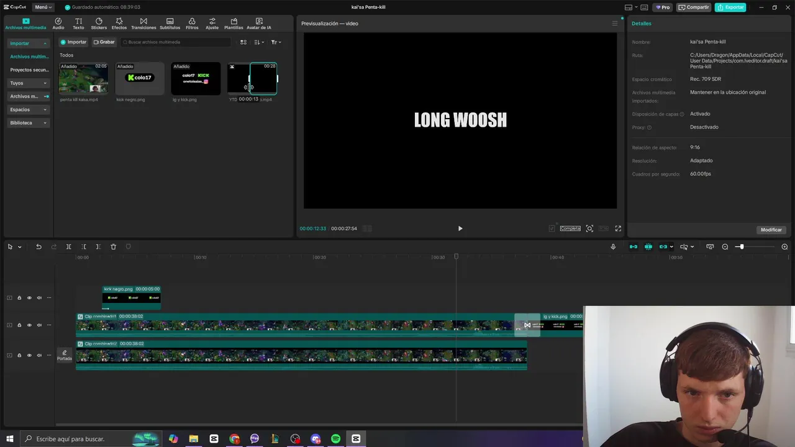
Task: Expand the Biblioteca section
Action: pyautogui.click(x=28, y=123)
